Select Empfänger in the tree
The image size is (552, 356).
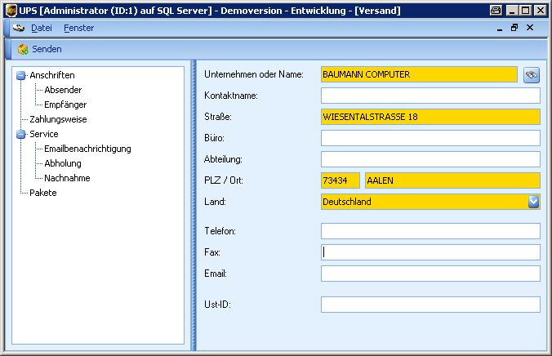[65, 105]
